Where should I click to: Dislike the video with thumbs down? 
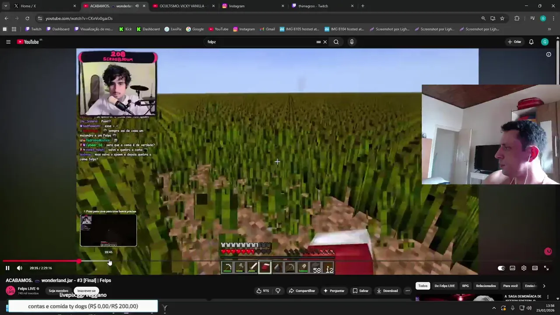pyautogui.click(x=278, y=291)
